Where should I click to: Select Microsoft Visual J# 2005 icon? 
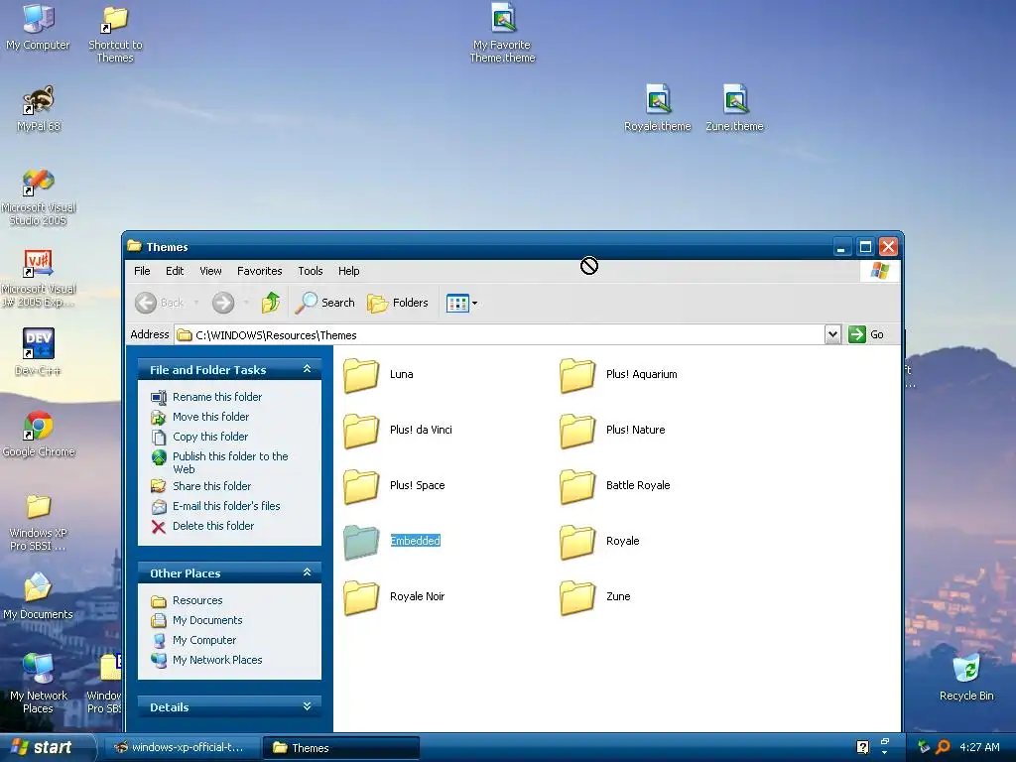point(39,279)
